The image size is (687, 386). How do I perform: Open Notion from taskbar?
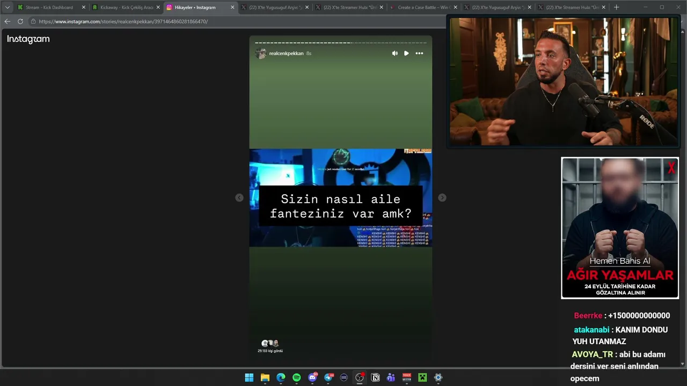point(376,377)
